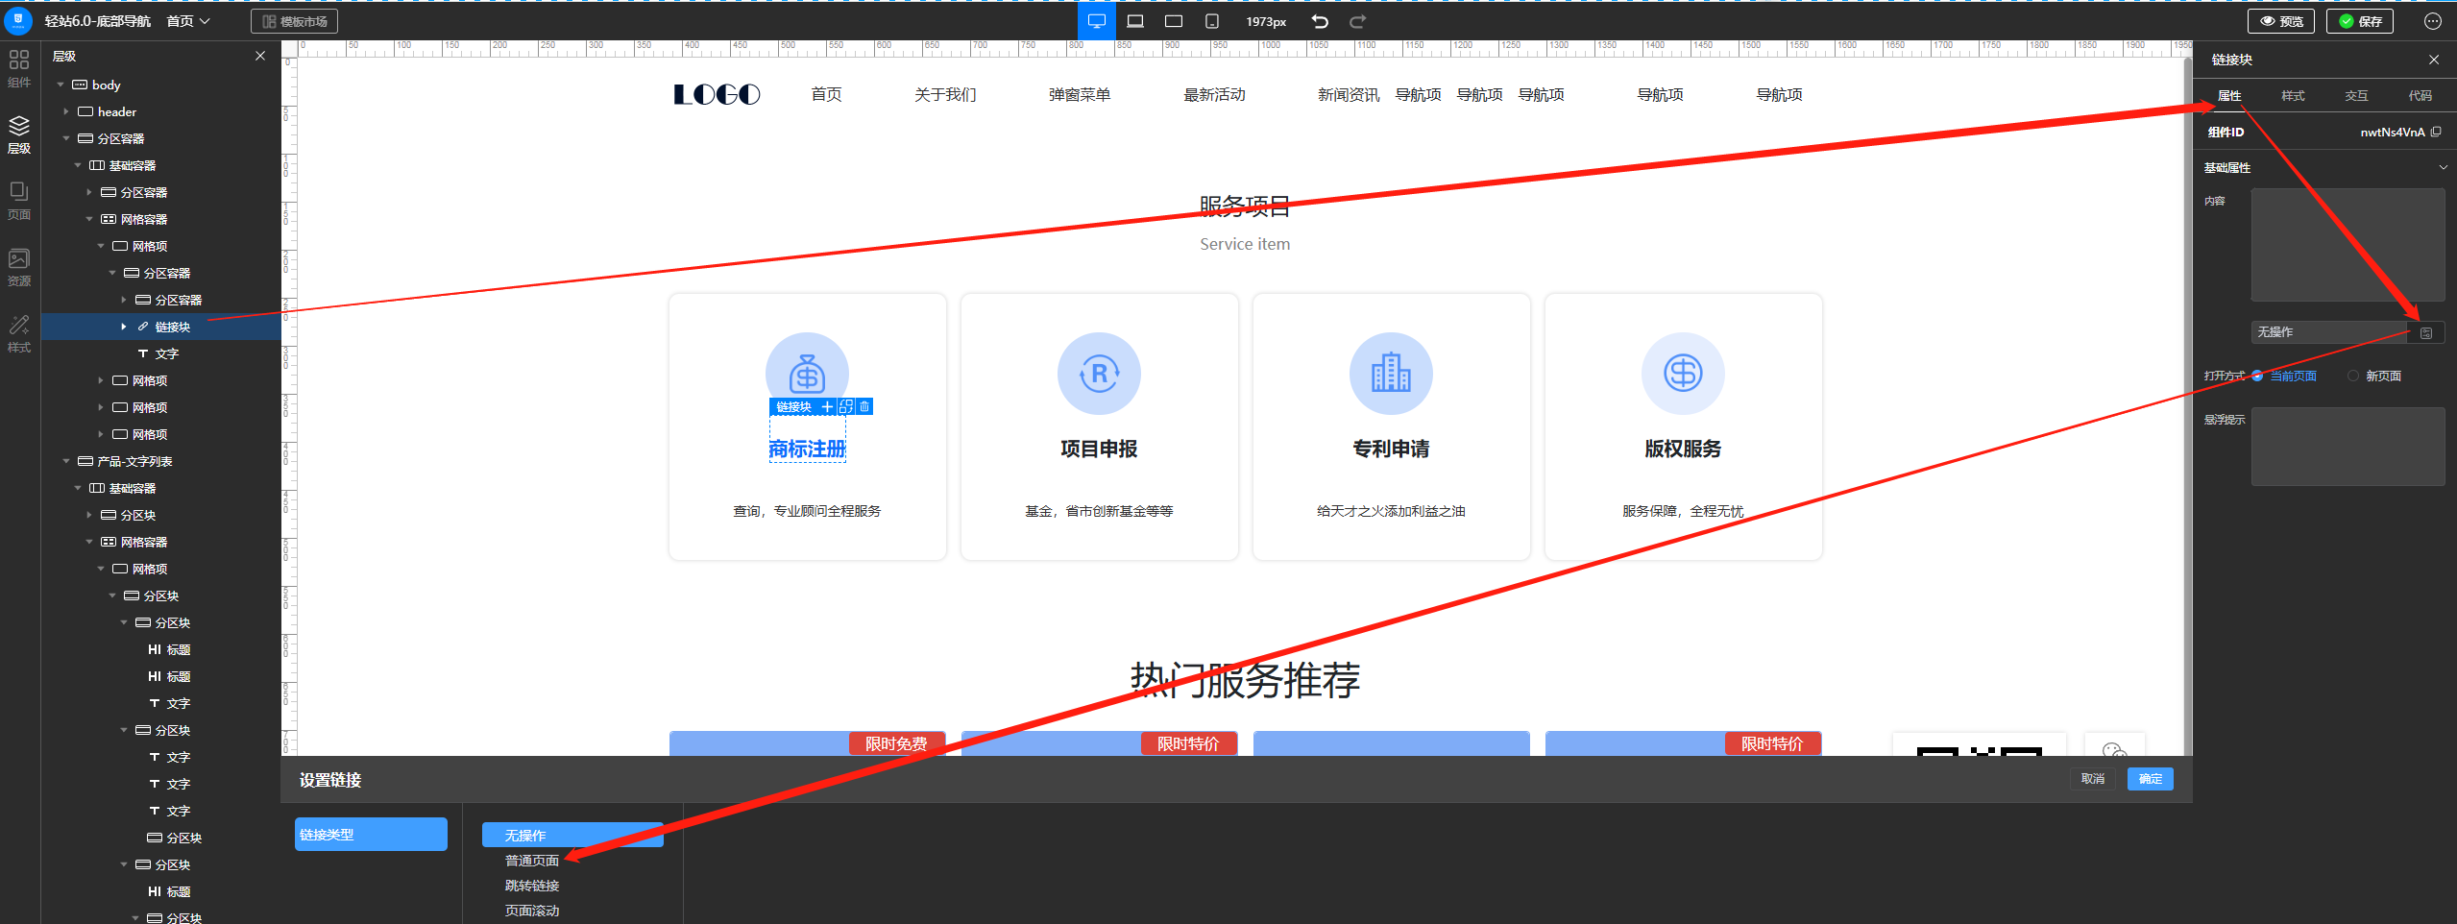Click the 预览 preview button
This screenshot has height=924, width=2457.
2281,21
